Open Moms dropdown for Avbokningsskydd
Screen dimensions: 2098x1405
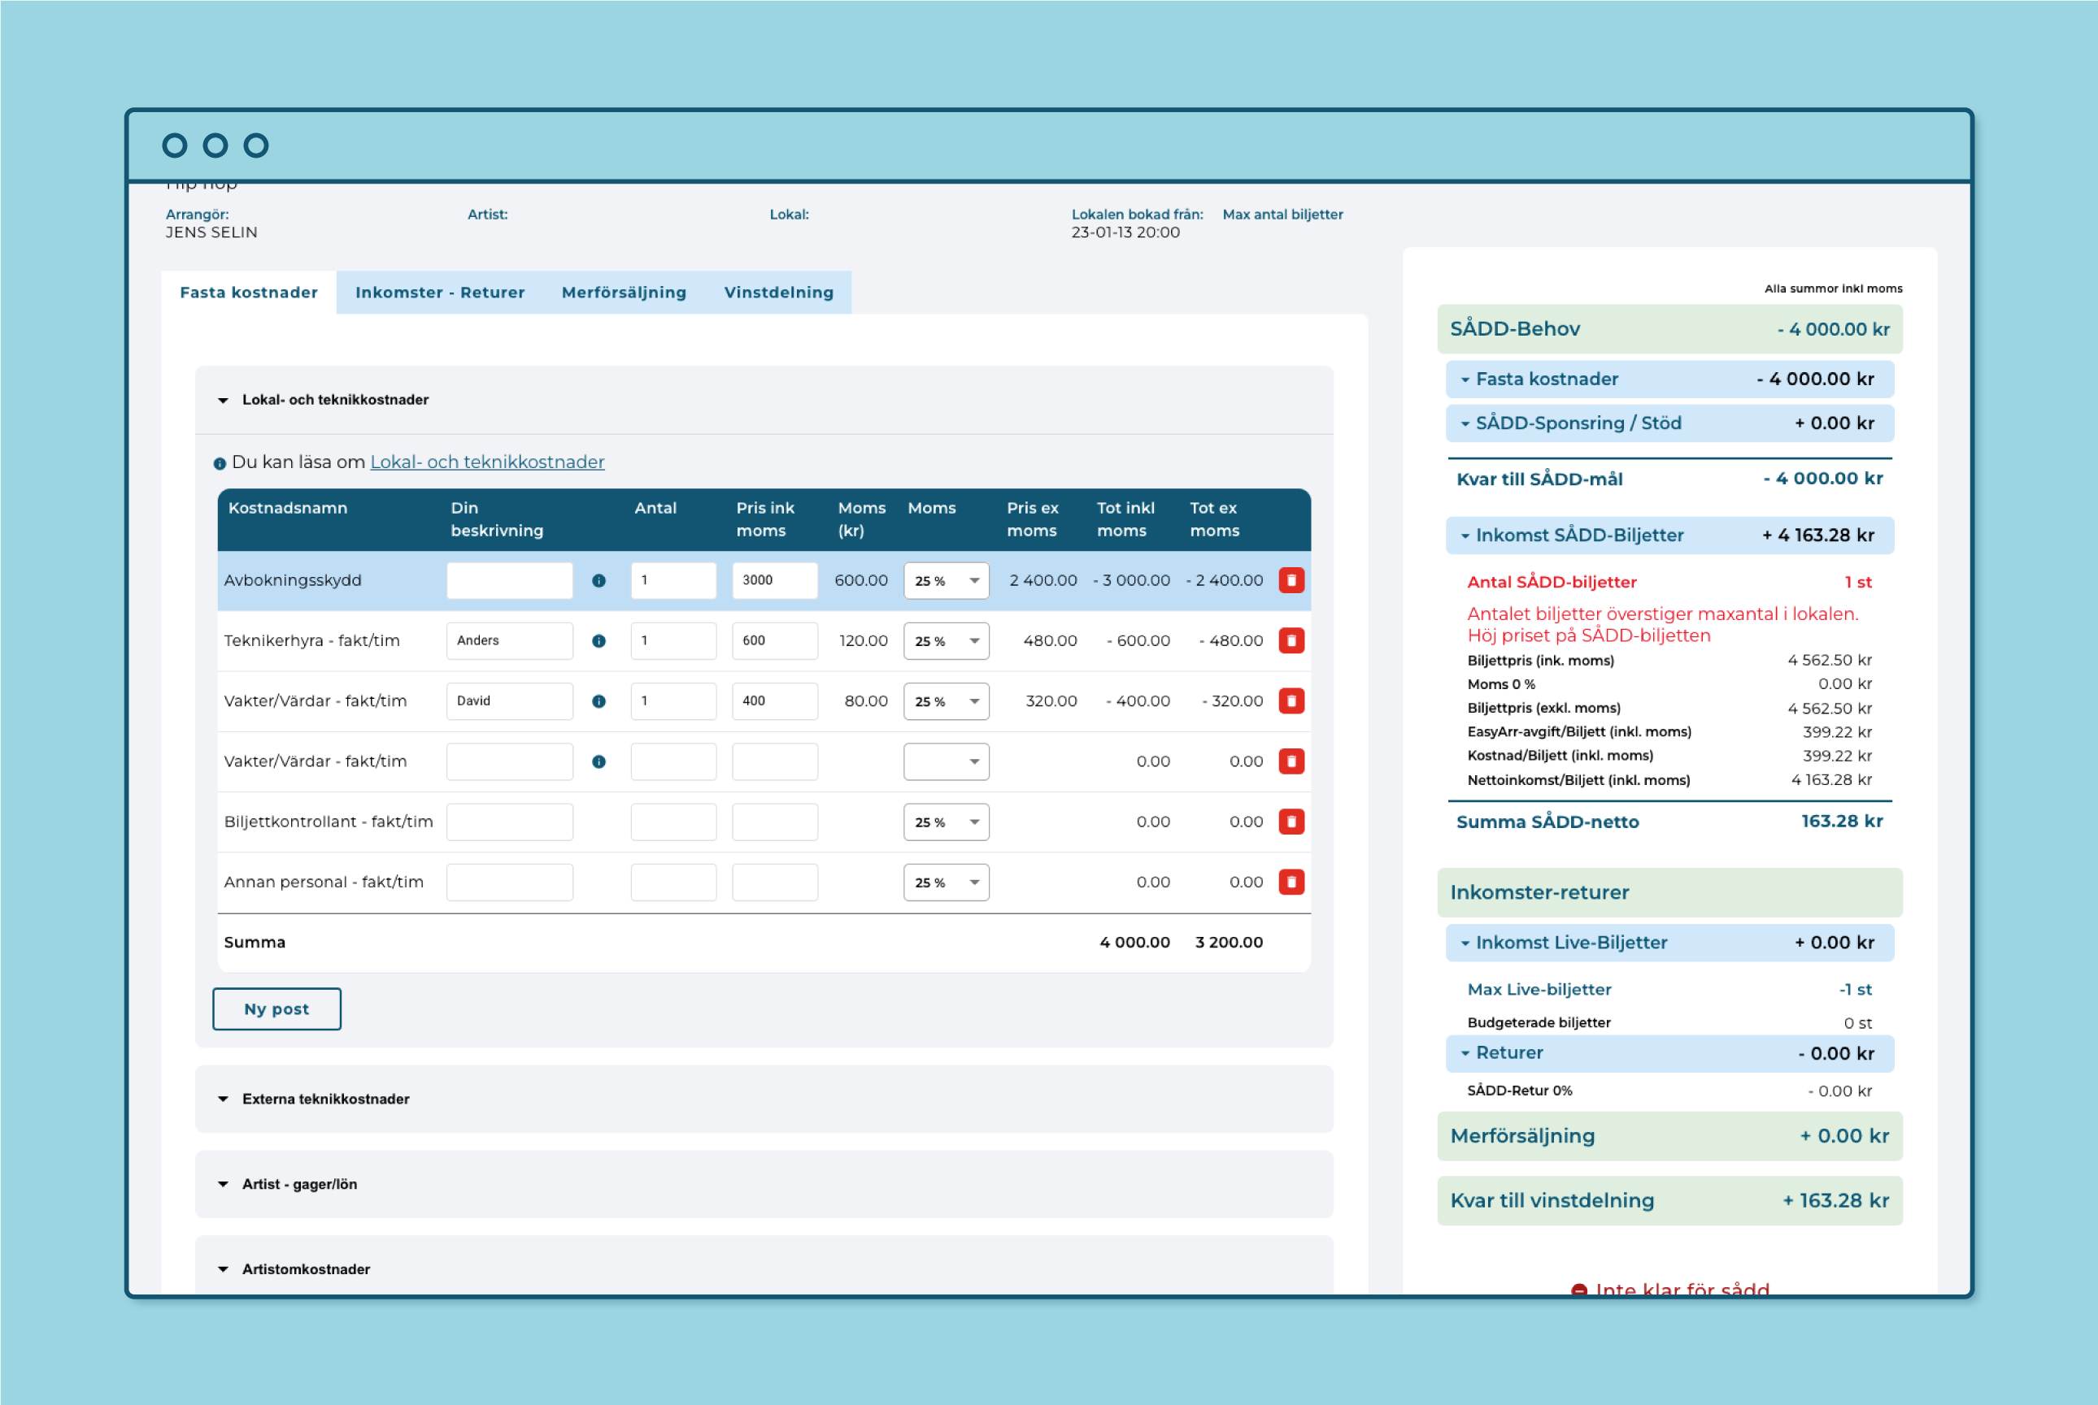pyautogui.click(x=946, y=581)
